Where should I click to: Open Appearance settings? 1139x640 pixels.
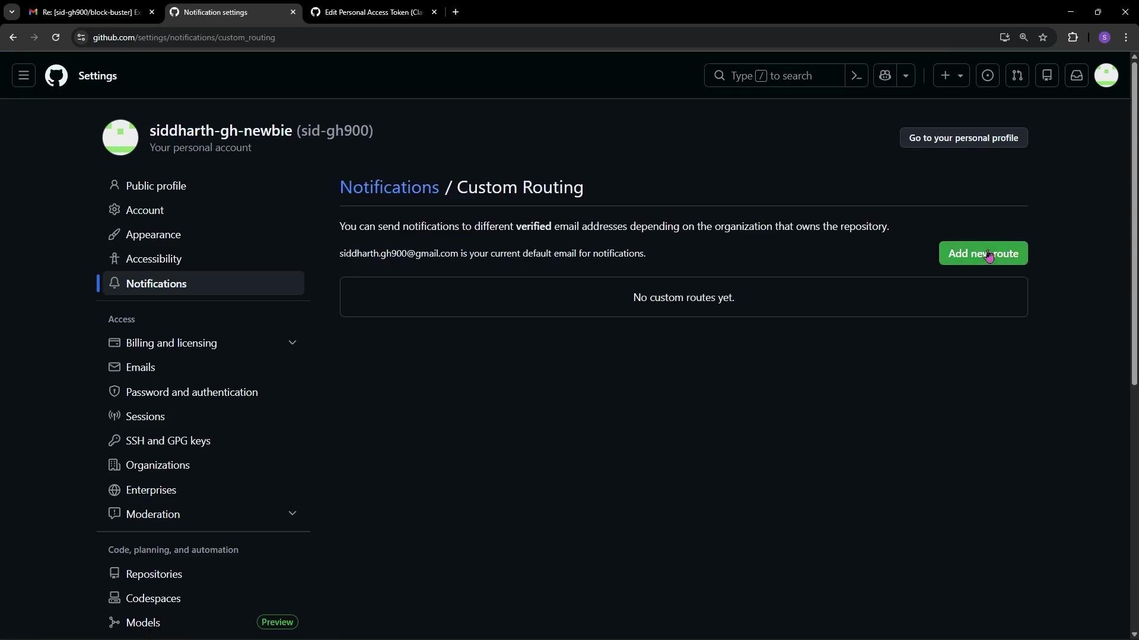(x=203, y=235)
